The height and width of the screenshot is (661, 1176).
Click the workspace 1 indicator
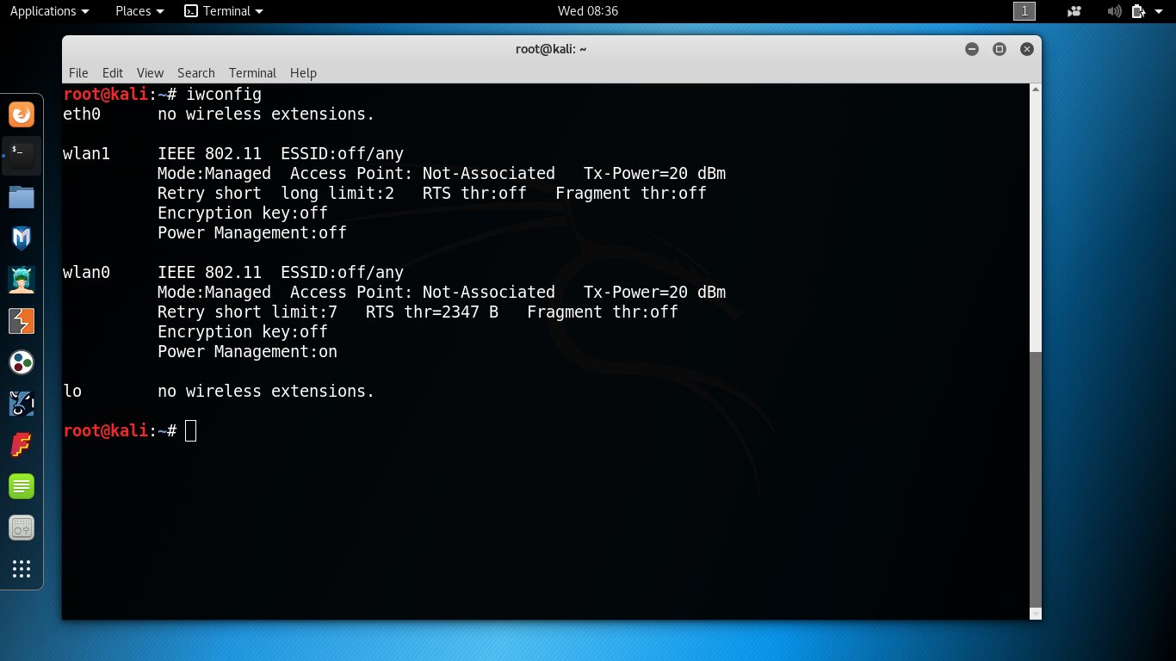[1024, 11]
